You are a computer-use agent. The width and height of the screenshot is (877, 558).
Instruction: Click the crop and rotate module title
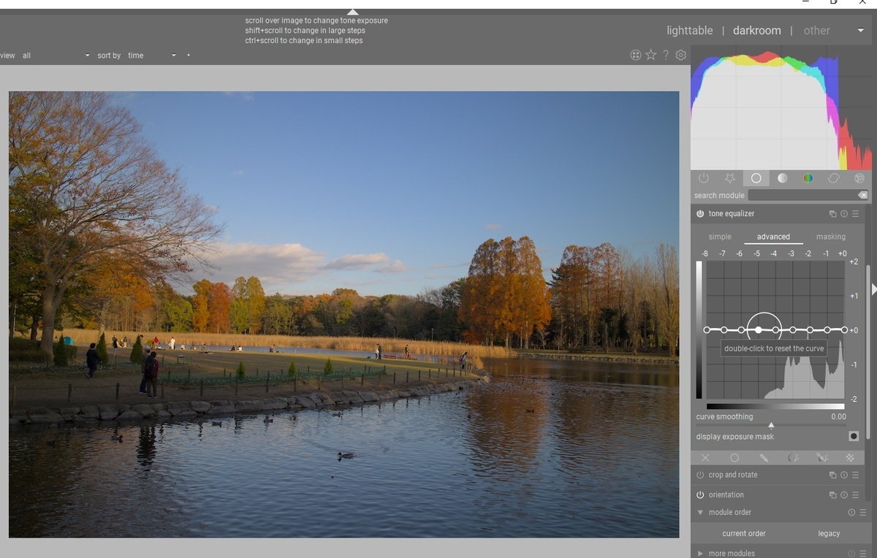tap(732, 475)
